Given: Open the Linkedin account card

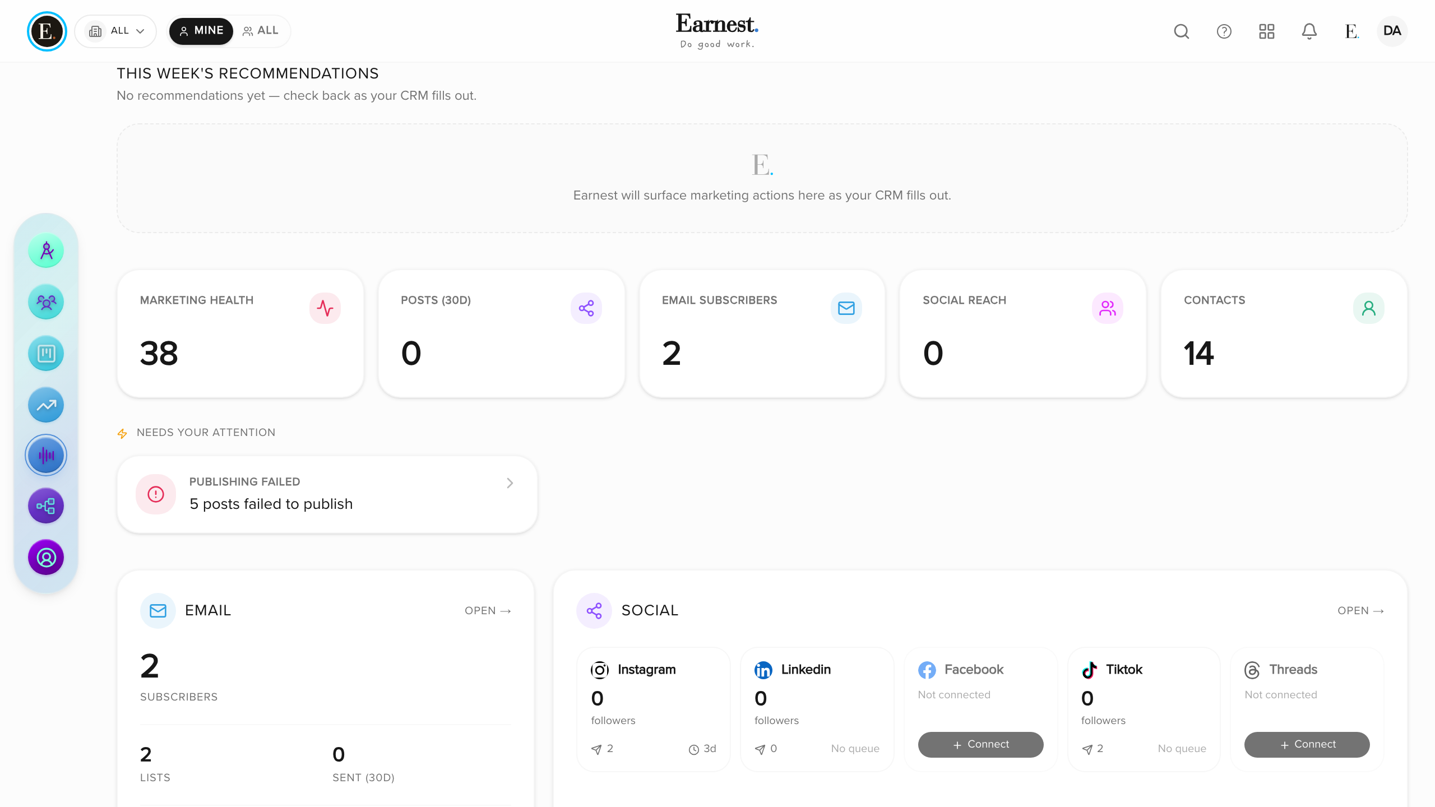Looking at the screenshot, I should point(817,709).
